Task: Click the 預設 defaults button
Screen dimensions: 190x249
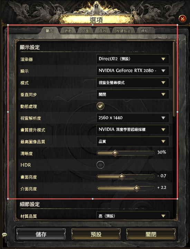Action: [x=96, y=234]
